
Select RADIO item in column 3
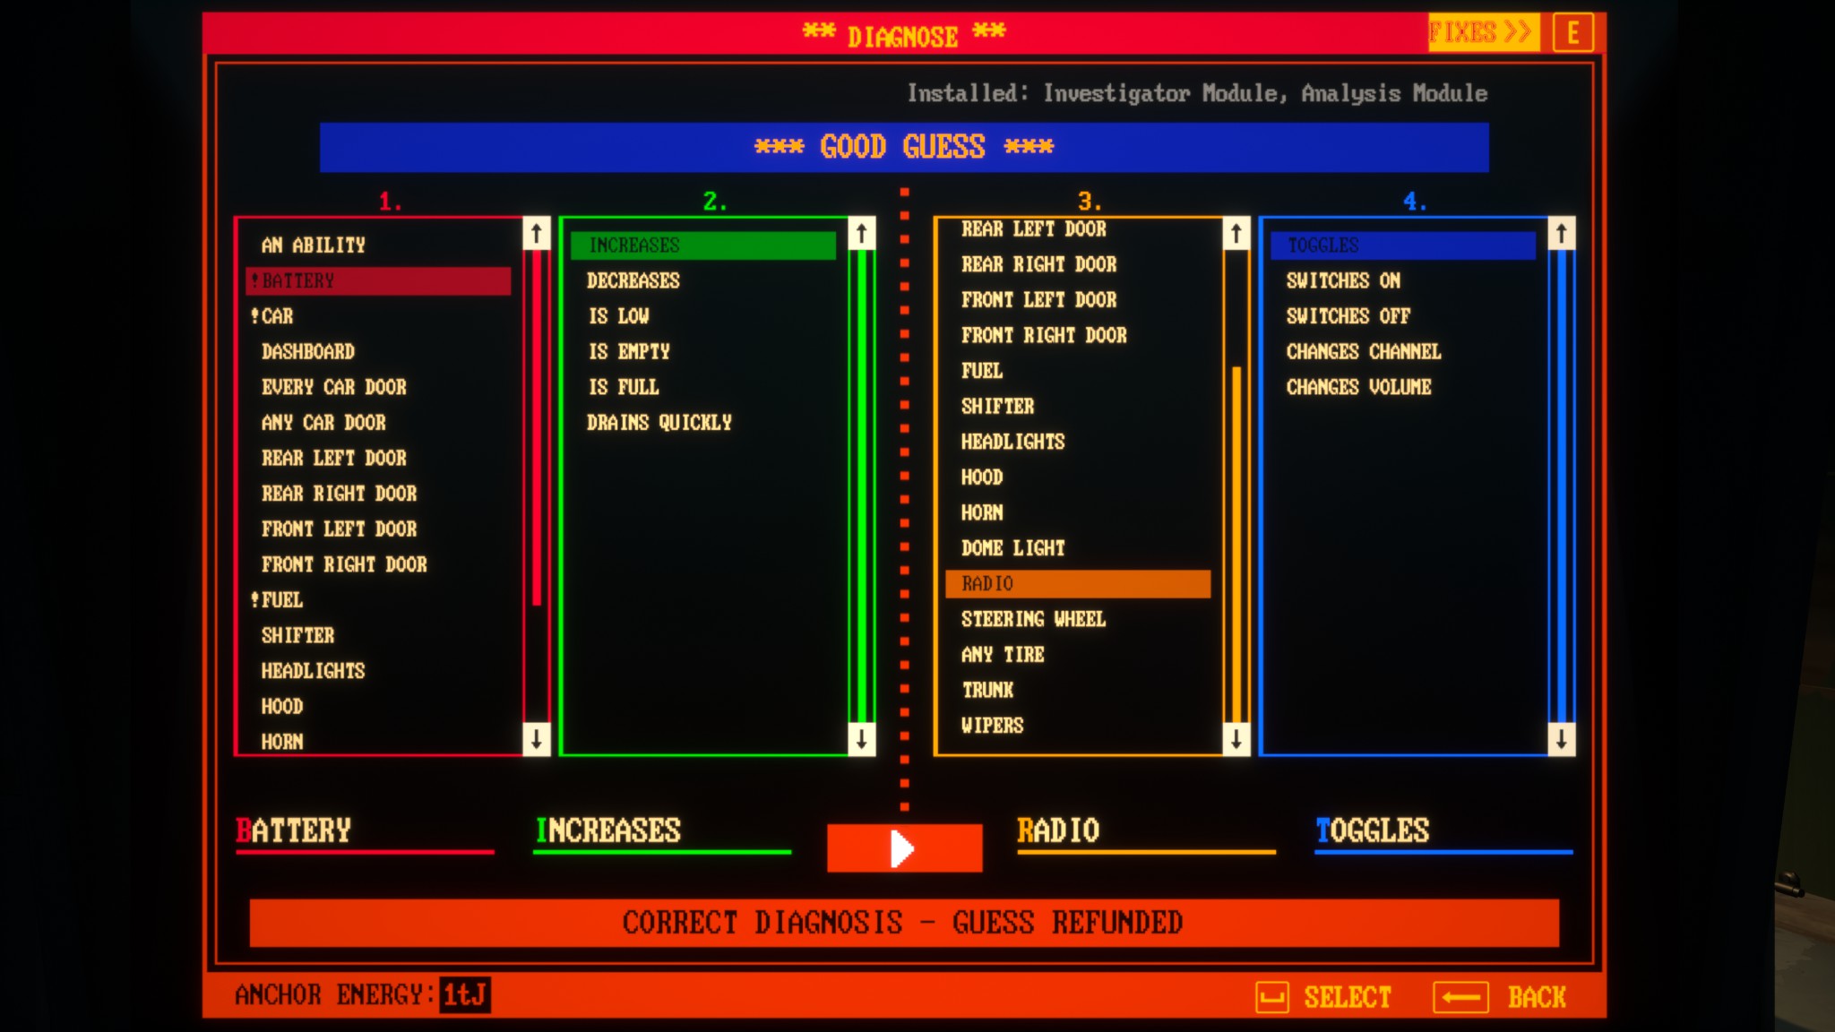(1076, 582)
